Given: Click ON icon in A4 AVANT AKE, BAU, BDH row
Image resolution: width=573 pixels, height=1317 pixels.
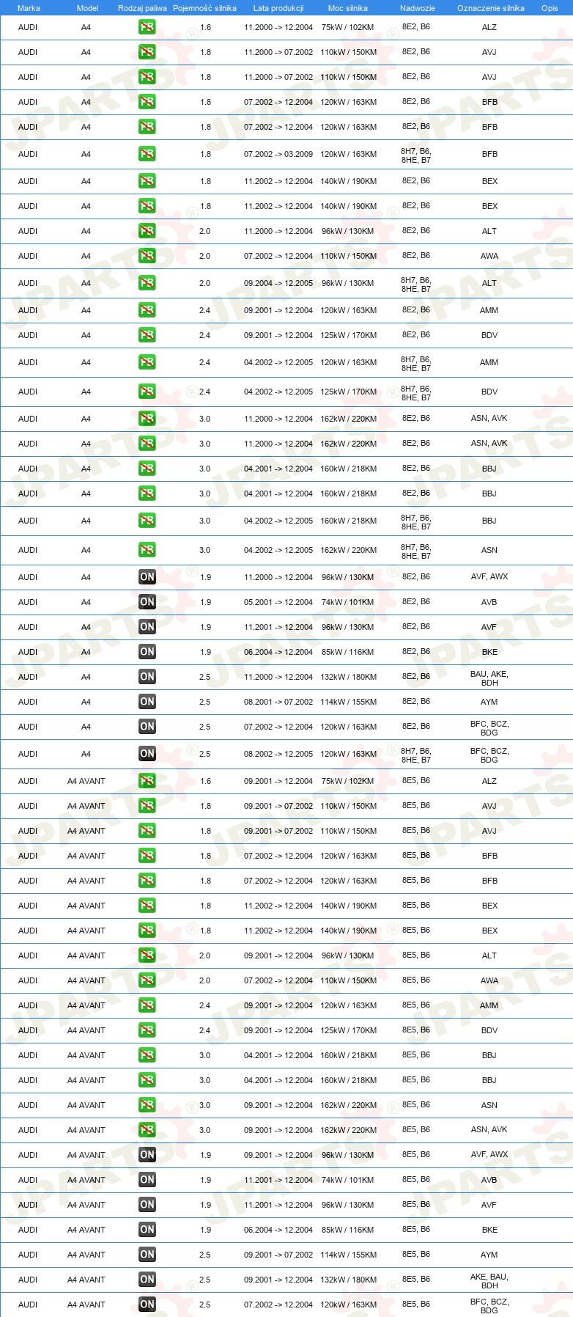Looking at the screenshot, I should (x=147, y=1280).
